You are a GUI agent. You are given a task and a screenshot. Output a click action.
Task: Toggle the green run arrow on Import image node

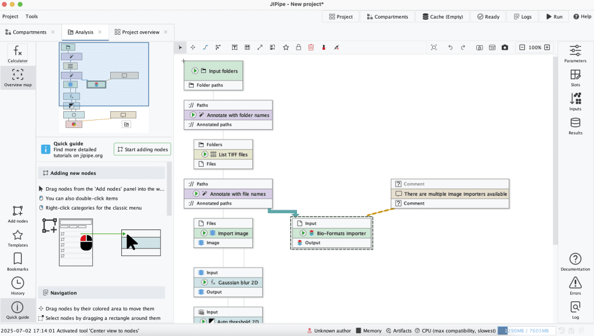tap(205, 233)
